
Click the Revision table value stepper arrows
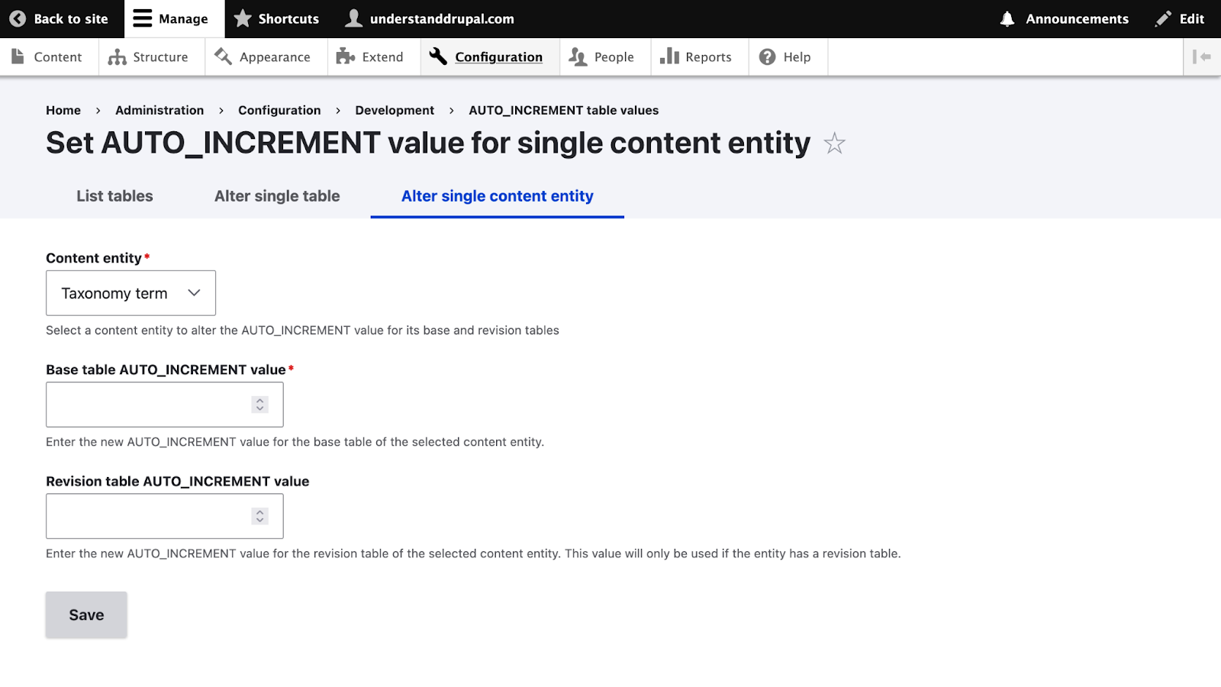click(x=260, y=516)
